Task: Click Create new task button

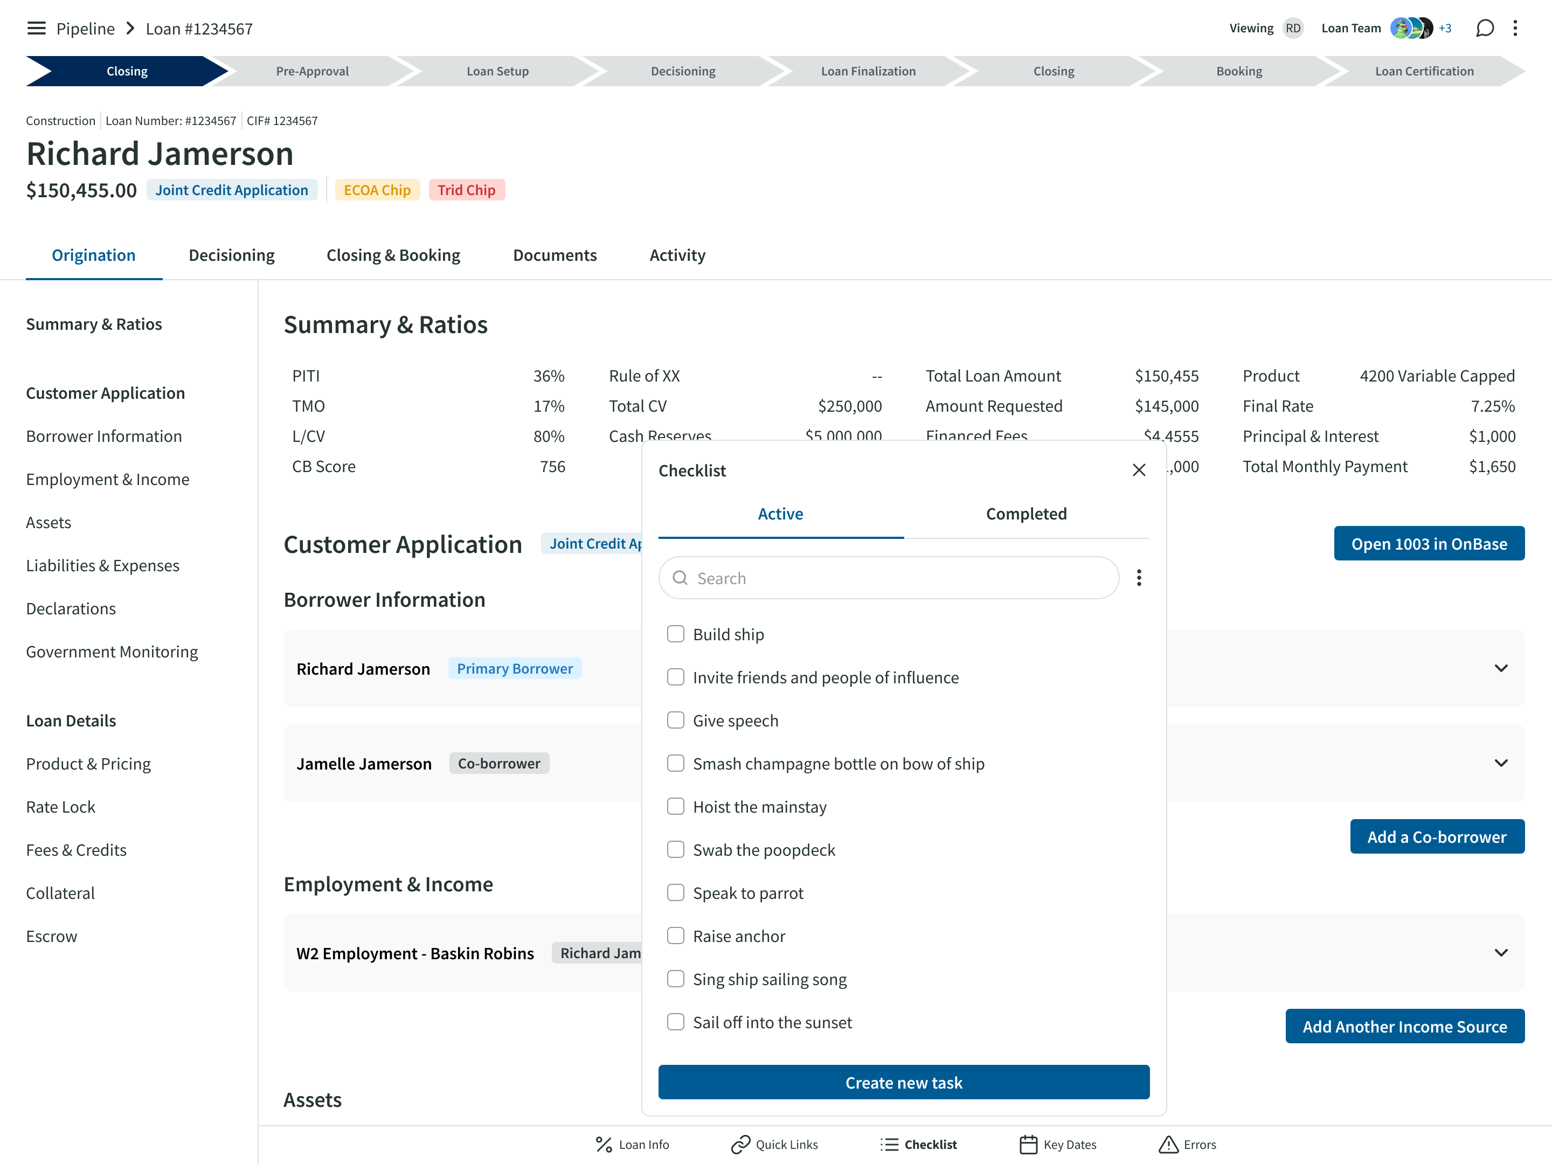Action: click(904, 1083)
